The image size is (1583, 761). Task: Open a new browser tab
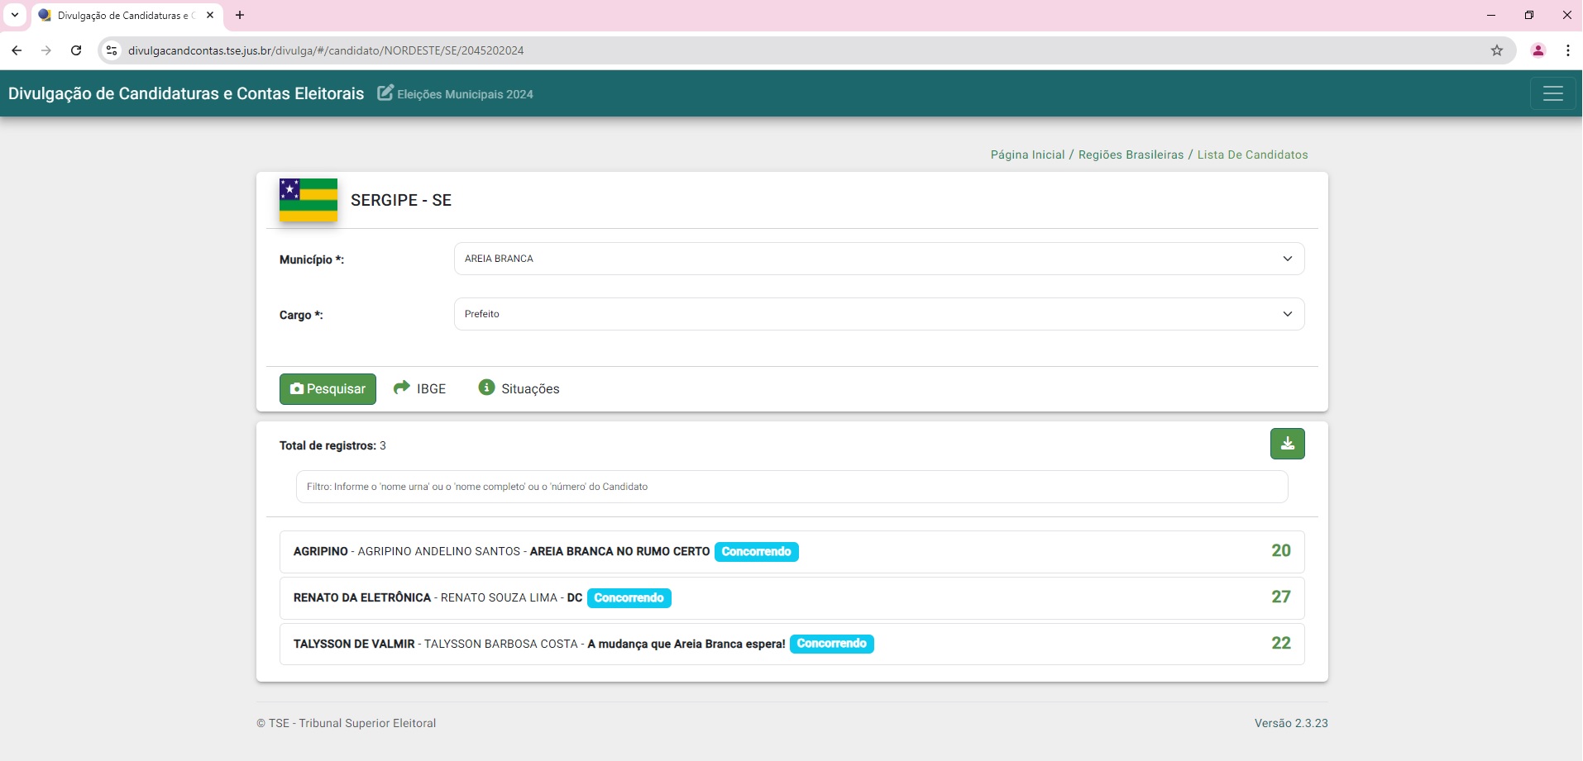240,15
